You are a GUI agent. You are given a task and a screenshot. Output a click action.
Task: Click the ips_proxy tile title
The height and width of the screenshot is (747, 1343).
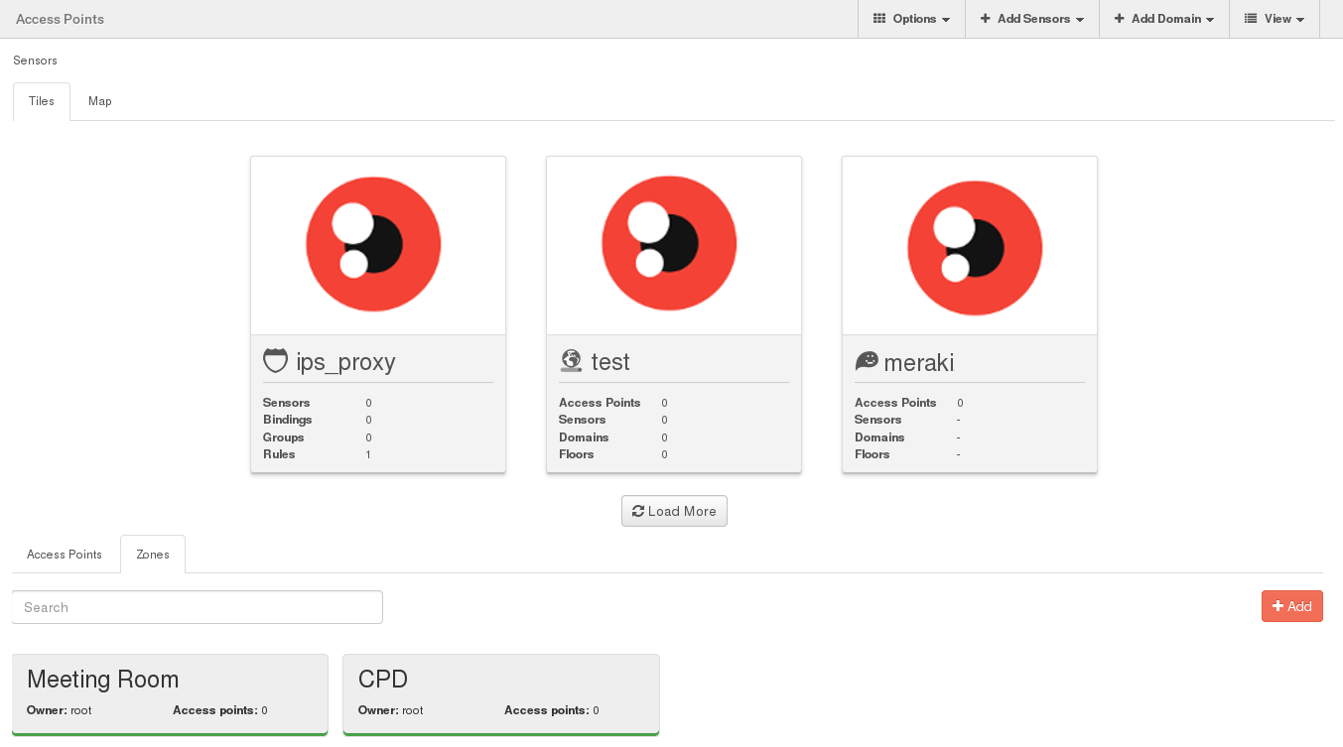pyautogui.click(x=345, y=362)
